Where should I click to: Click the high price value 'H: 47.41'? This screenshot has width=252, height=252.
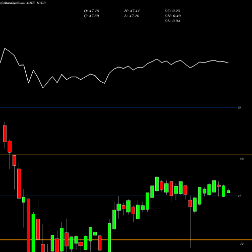tap(132, 11)
